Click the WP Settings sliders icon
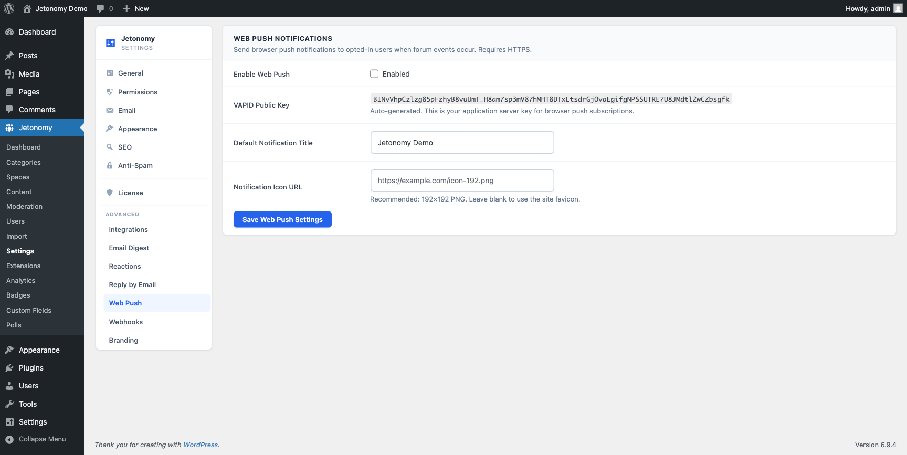 [x=9, y=422]
